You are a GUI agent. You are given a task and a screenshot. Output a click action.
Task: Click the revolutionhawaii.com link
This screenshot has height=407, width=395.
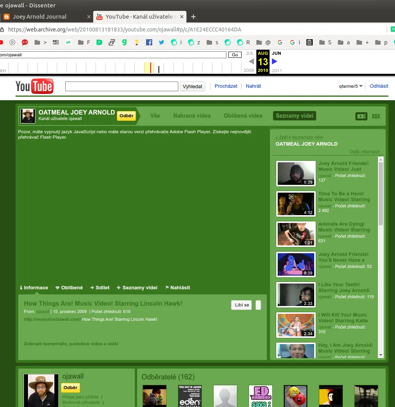(x=52, y=319)
